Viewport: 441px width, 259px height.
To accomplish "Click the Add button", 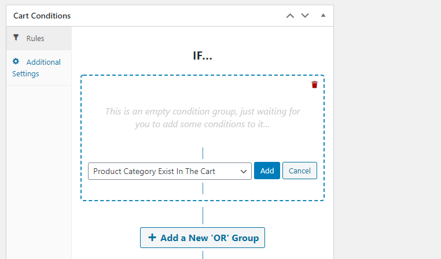I will coord(267,171).
